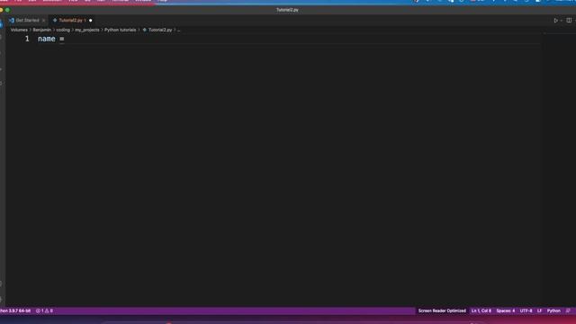
Task: Expand the breadcrumb ellipsis symbol list
Action: [x=178, y=30]
